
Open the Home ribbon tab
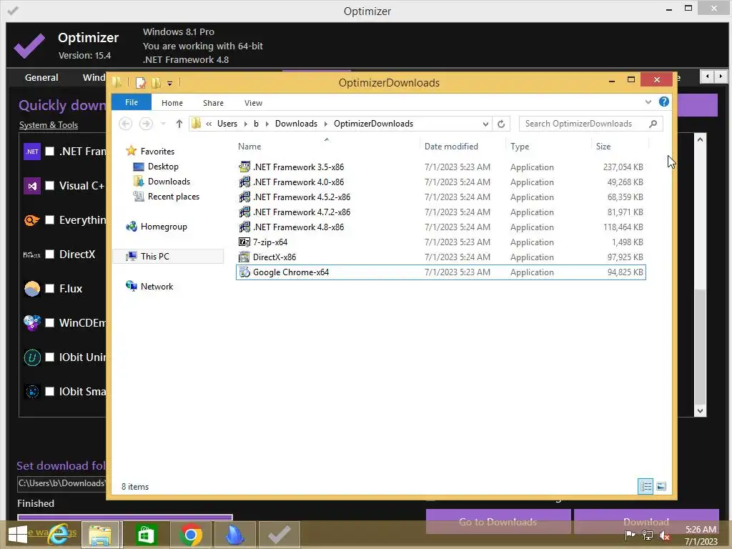(x=172, y=103)
